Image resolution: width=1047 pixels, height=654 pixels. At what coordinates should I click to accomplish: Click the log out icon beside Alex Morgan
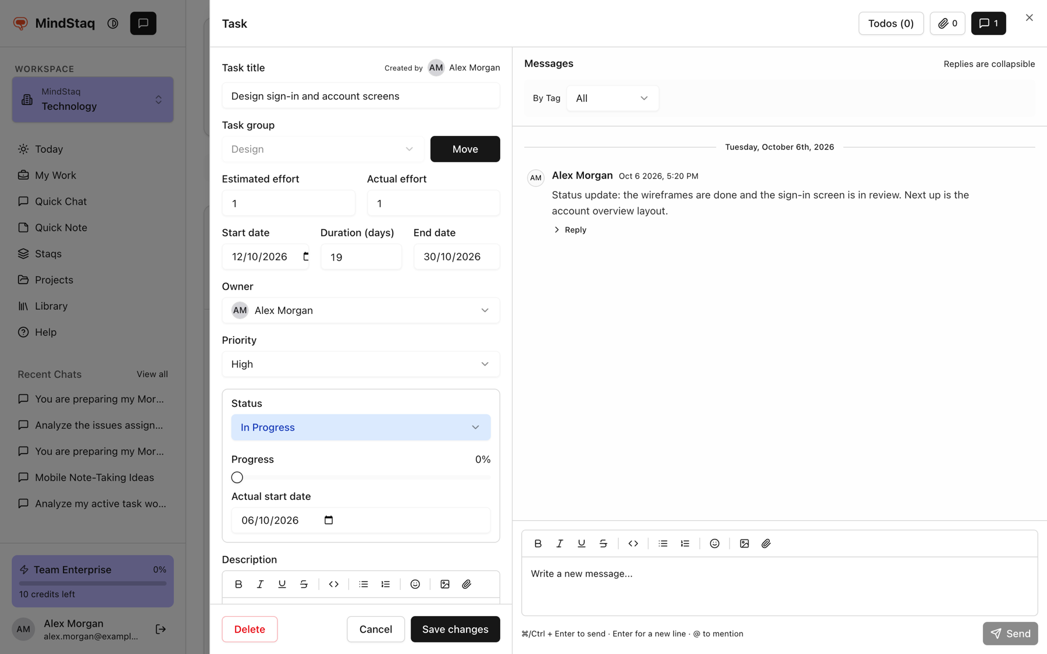(161, 629)
